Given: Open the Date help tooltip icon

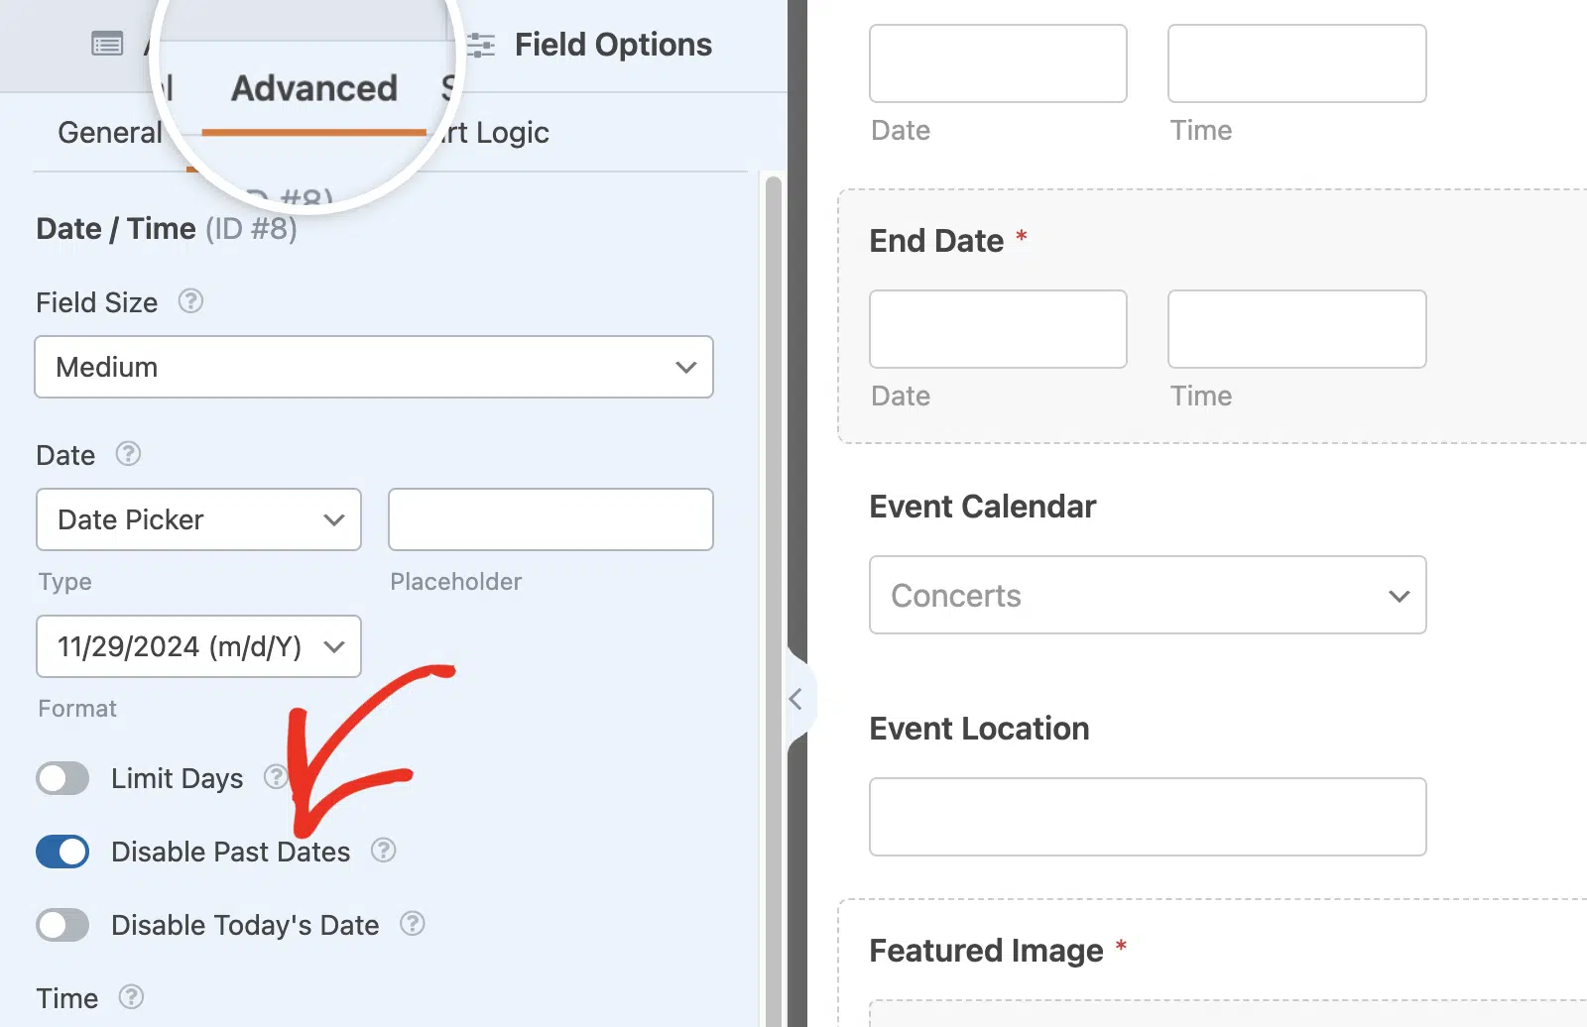Looking at the screenshot, I should 128,454.
